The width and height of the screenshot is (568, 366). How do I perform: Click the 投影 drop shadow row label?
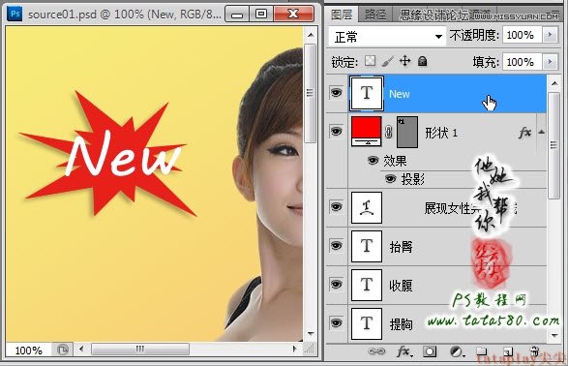click(x=412, y=179)
